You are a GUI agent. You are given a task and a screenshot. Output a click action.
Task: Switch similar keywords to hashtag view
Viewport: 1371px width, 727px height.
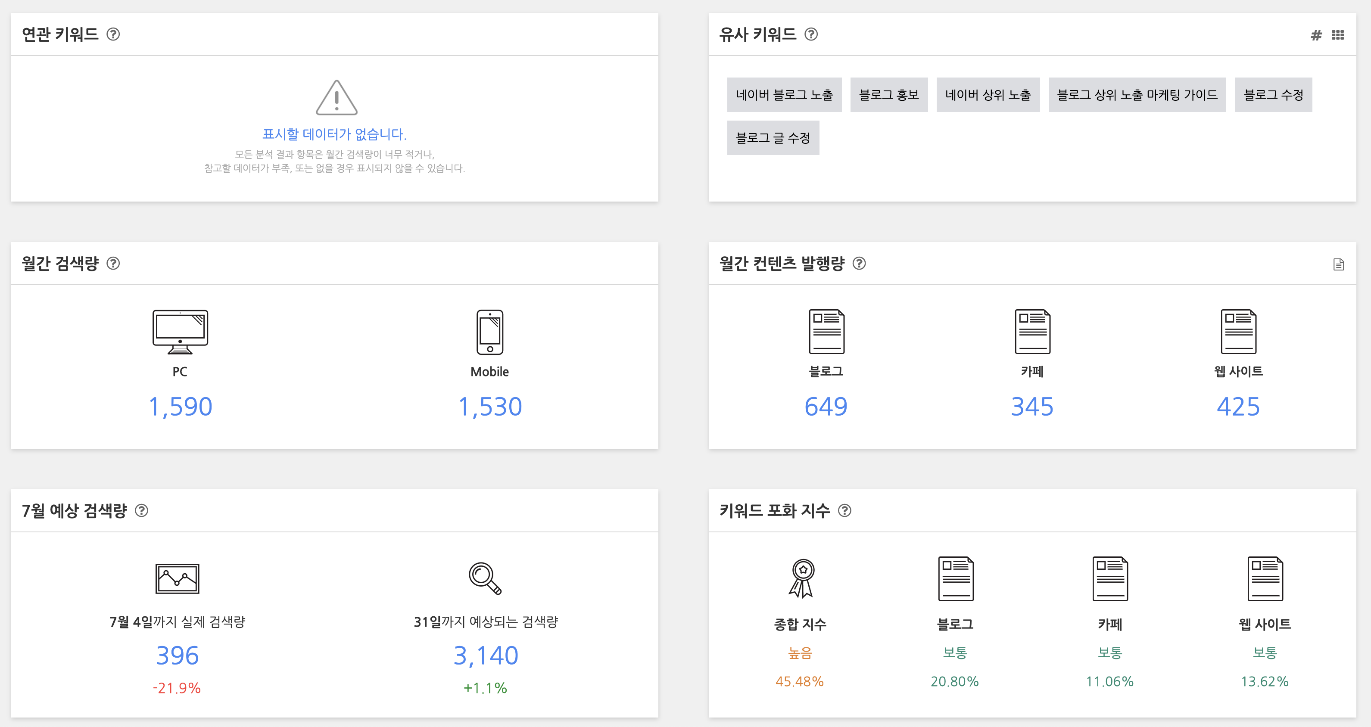click(x=1316, y=35)
